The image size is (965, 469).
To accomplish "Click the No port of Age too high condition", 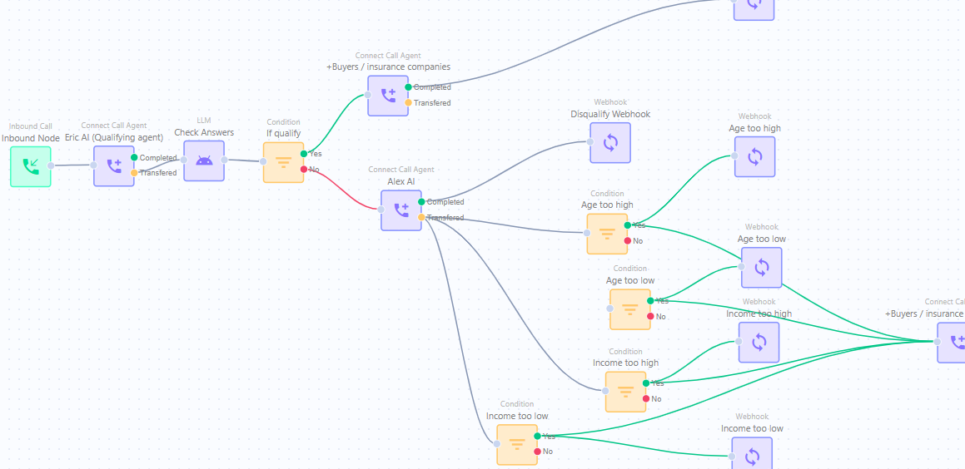I will pos(628,241).
